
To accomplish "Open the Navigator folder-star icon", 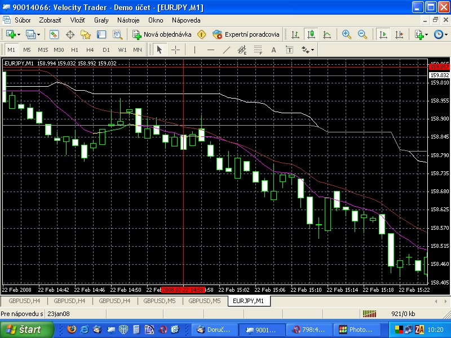I will coord(86,34).
